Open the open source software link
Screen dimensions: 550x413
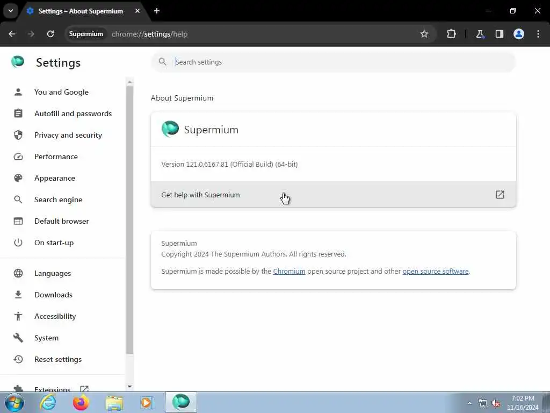(435, 272)
